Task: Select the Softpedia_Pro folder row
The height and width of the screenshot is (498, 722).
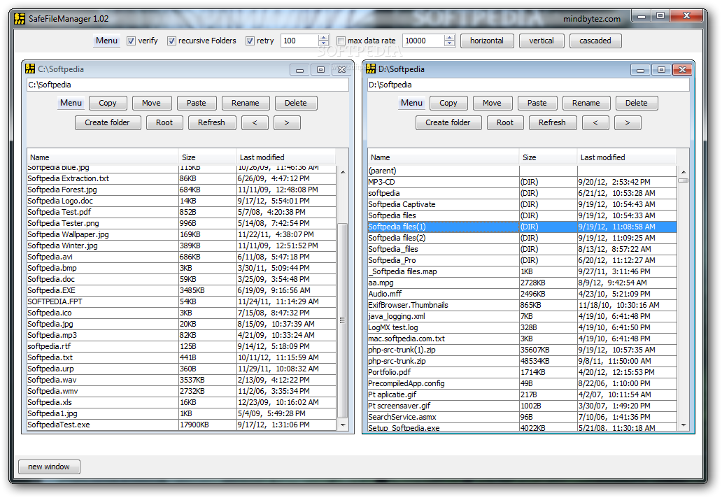Action: [x=522, y=260]
